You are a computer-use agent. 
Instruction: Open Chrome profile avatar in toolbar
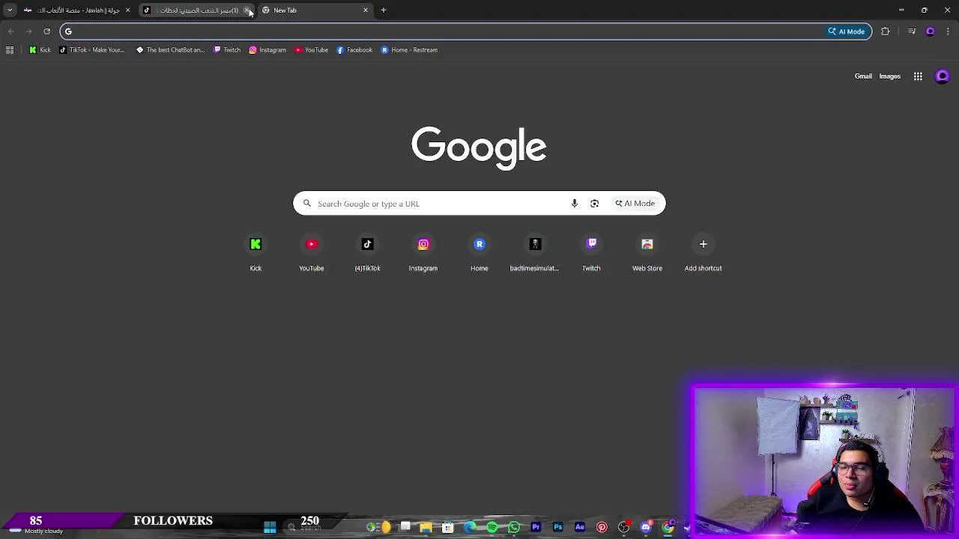(x=931, y=31)
